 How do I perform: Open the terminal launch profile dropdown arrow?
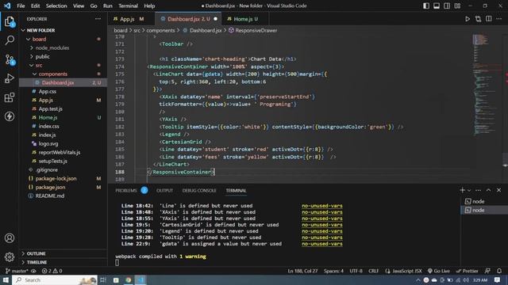[x=469, y=190]
